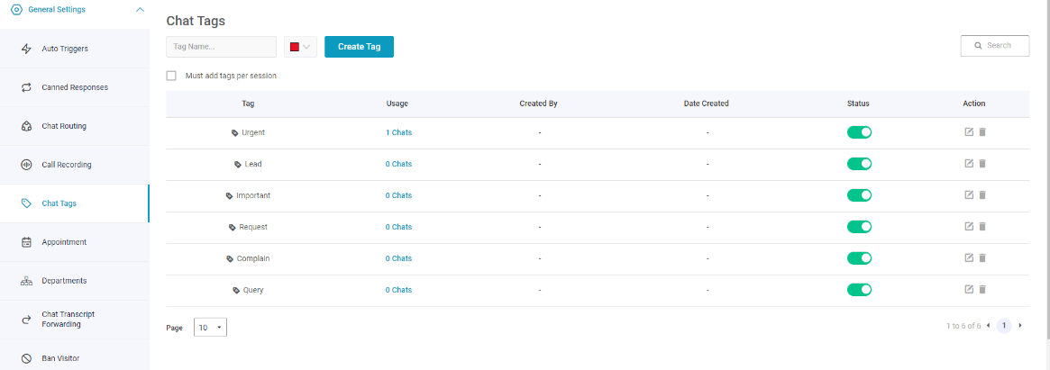Screen dimensions: 1050x370
Task: Turn off the Complain tag status
Action: (859, 258)
